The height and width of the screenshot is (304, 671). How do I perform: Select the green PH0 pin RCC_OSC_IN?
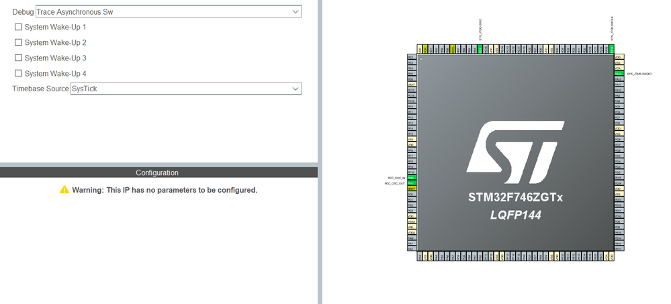(412, 177)
